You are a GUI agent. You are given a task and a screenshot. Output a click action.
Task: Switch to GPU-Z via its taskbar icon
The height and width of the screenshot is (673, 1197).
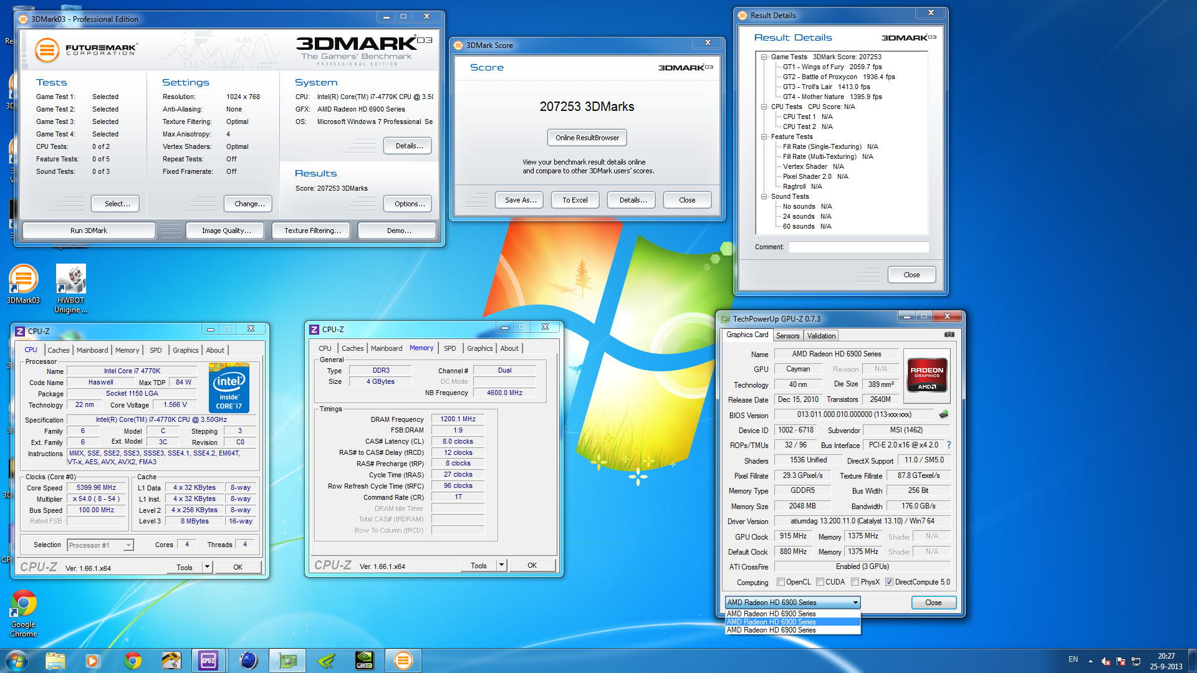[x=287, y=661]
